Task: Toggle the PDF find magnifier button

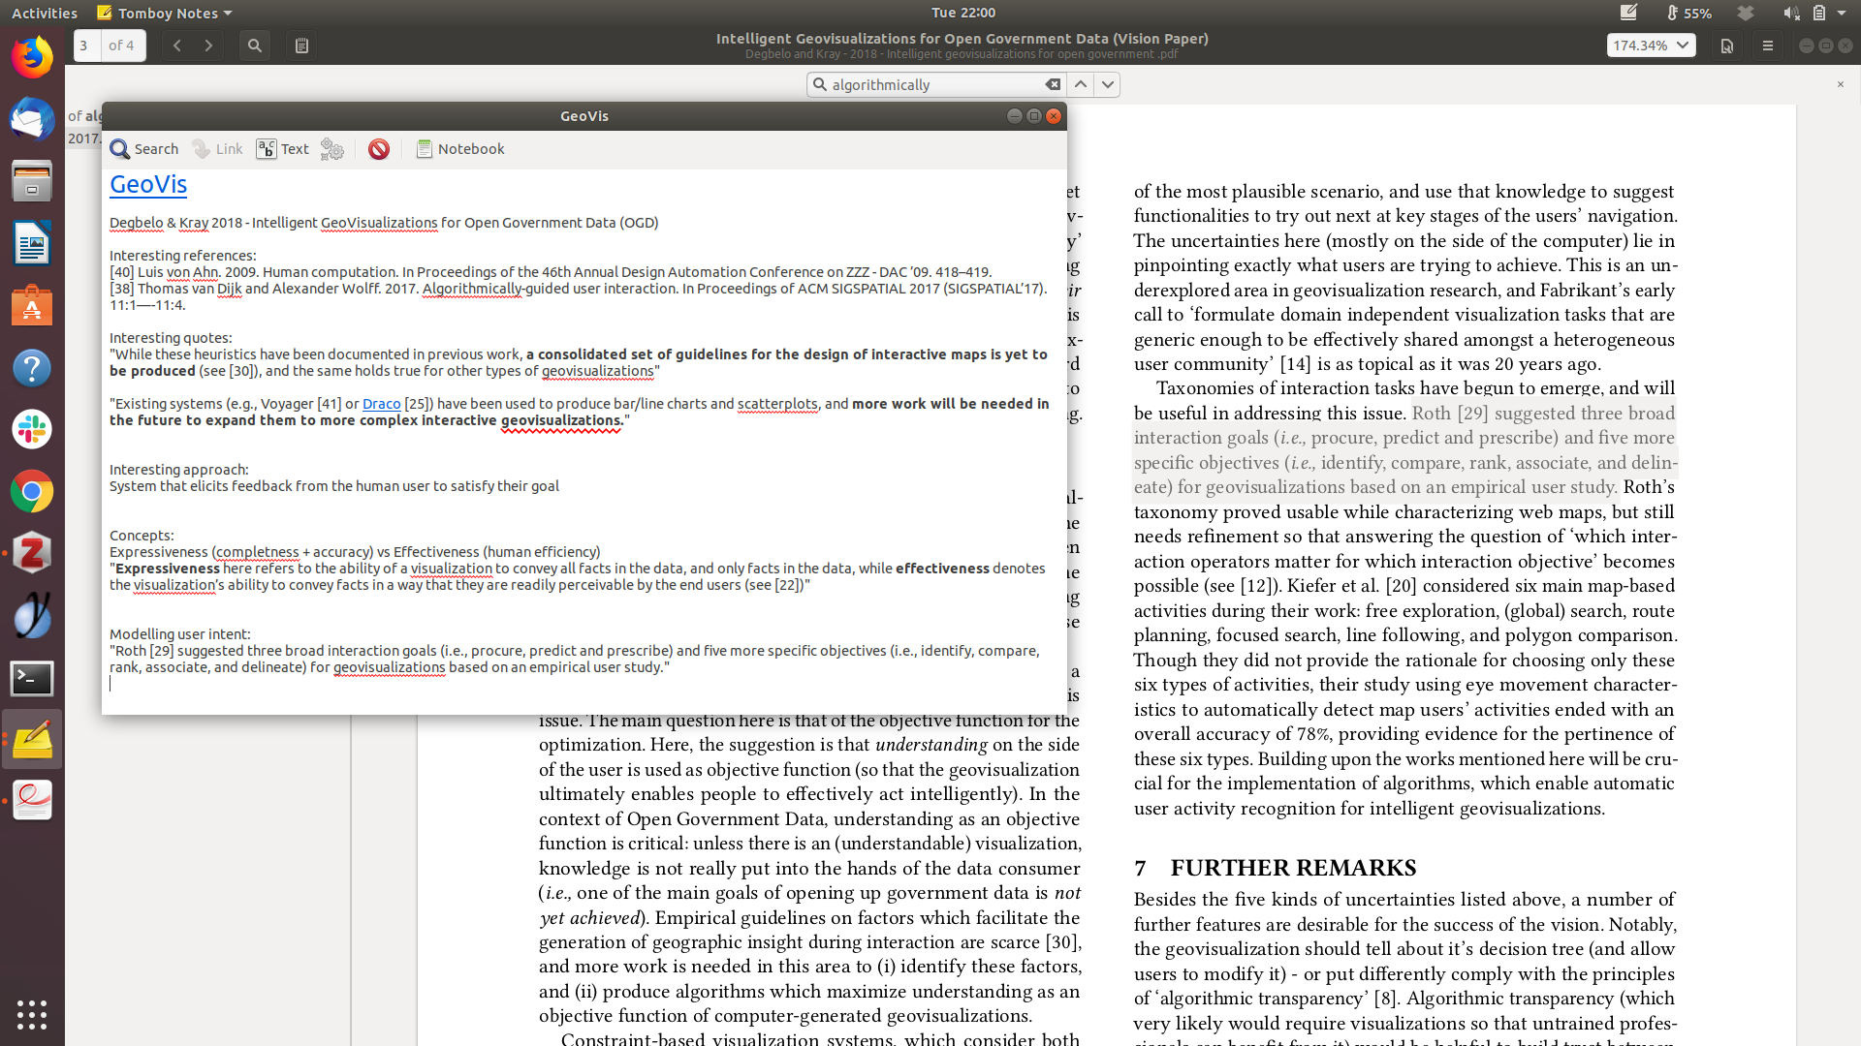Action: [255, 46]
